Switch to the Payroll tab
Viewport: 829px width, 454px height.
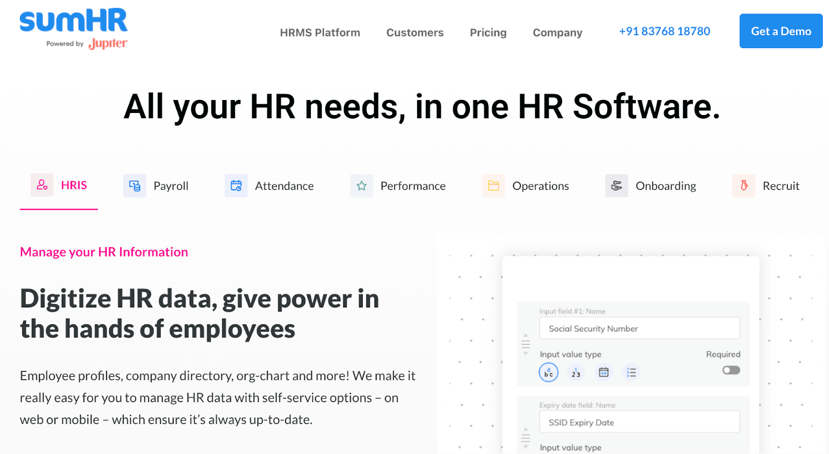click(x=156, y=186)
